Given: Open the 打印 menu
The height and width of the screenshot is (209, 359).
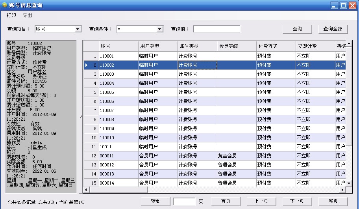Looking at the screenshot, I should [11, 15].
